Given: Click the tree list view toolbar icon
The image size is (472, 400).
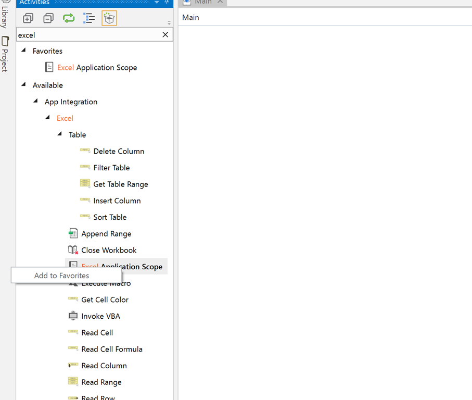Looking at the screenshot, I should 89,18.
